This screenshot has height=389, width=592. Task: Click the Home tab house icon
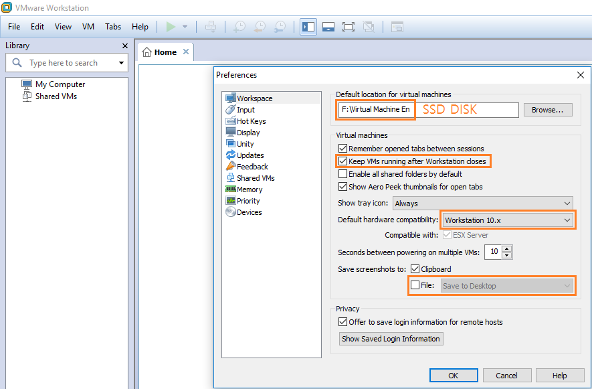point(146,52)
